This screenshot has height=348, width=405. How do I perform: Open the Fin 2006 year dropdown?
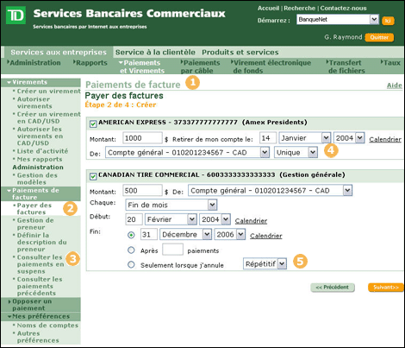pos(230,234)
